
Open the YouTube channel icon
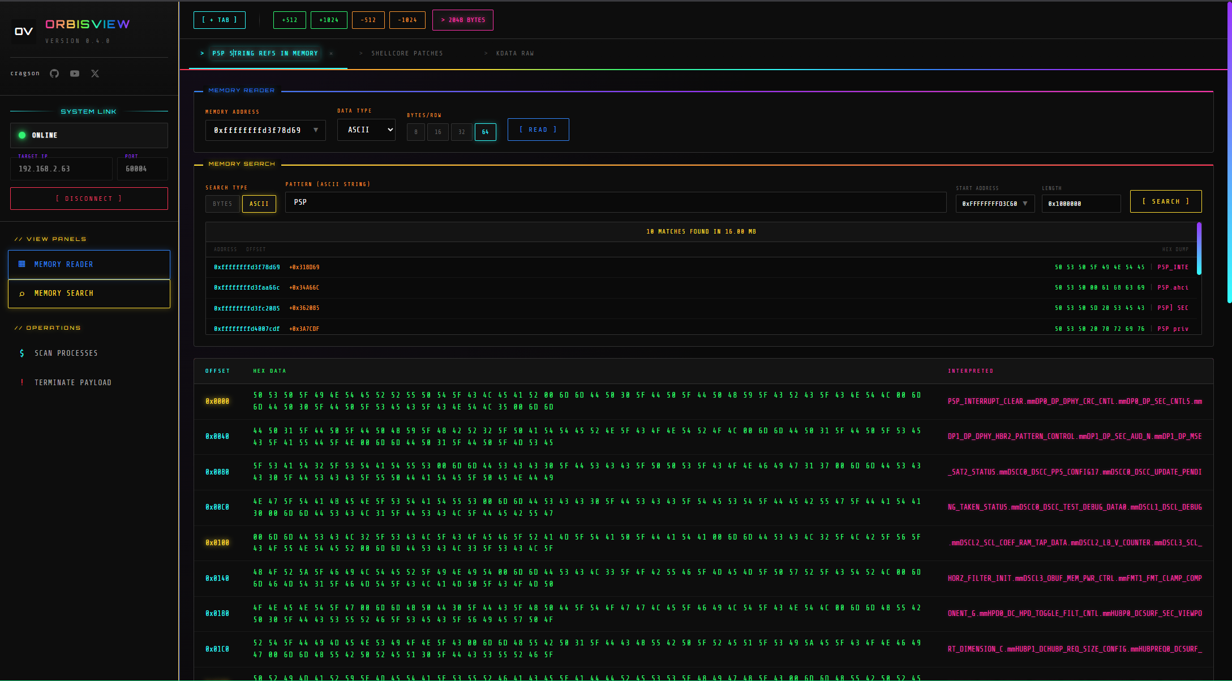(x=75, y=74)
